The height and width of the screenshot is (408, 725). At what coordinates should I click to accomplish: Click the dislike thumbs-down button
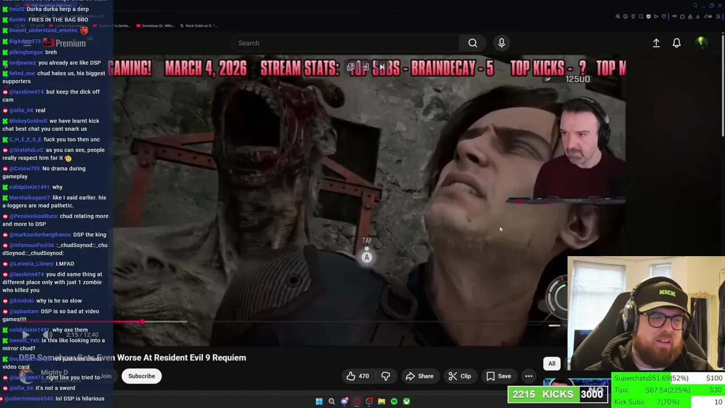pyautogui.click(x=386, y=376)
